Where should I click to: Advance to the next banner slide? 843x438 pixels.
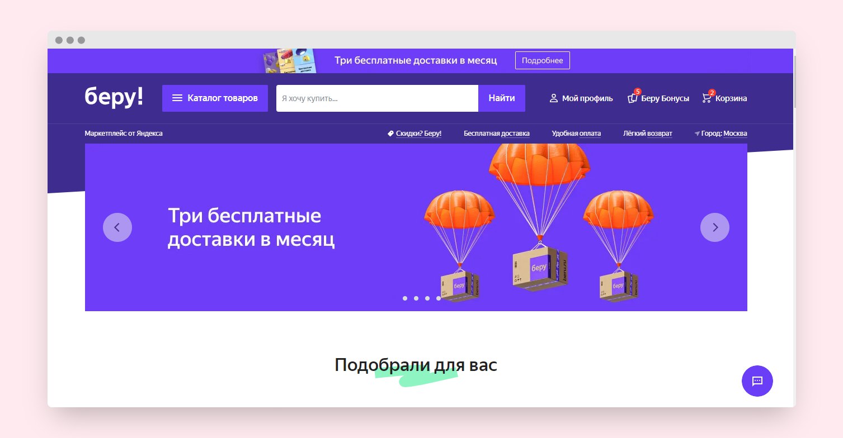tap(715, 227)
